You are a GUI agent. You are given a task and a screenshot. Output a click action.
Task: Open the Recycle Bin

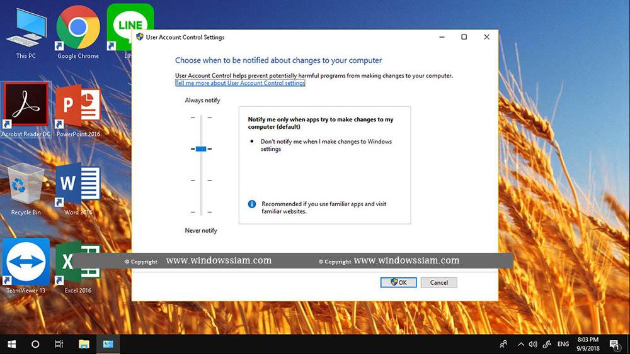26,185
